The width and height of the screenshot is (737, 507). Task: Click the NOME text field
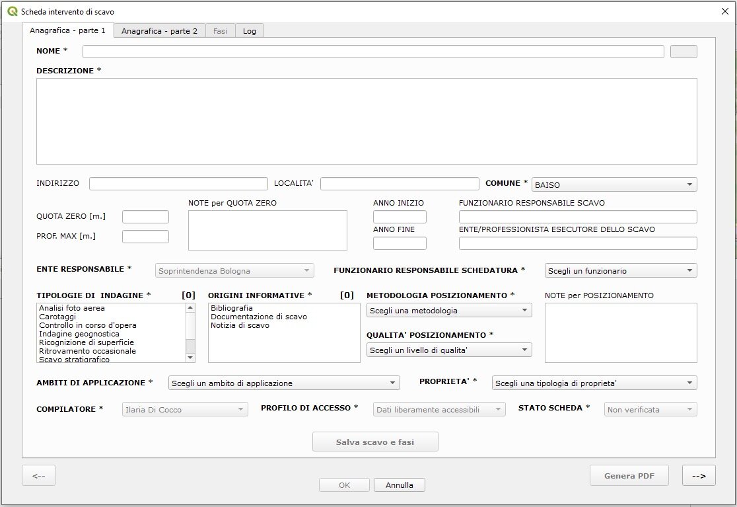click(373, 52)
